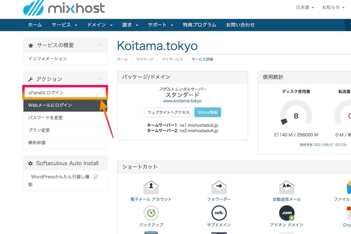Collapse the サービスの概要 panel
This screenshot has height=234, width=351.
pos(100,45)
